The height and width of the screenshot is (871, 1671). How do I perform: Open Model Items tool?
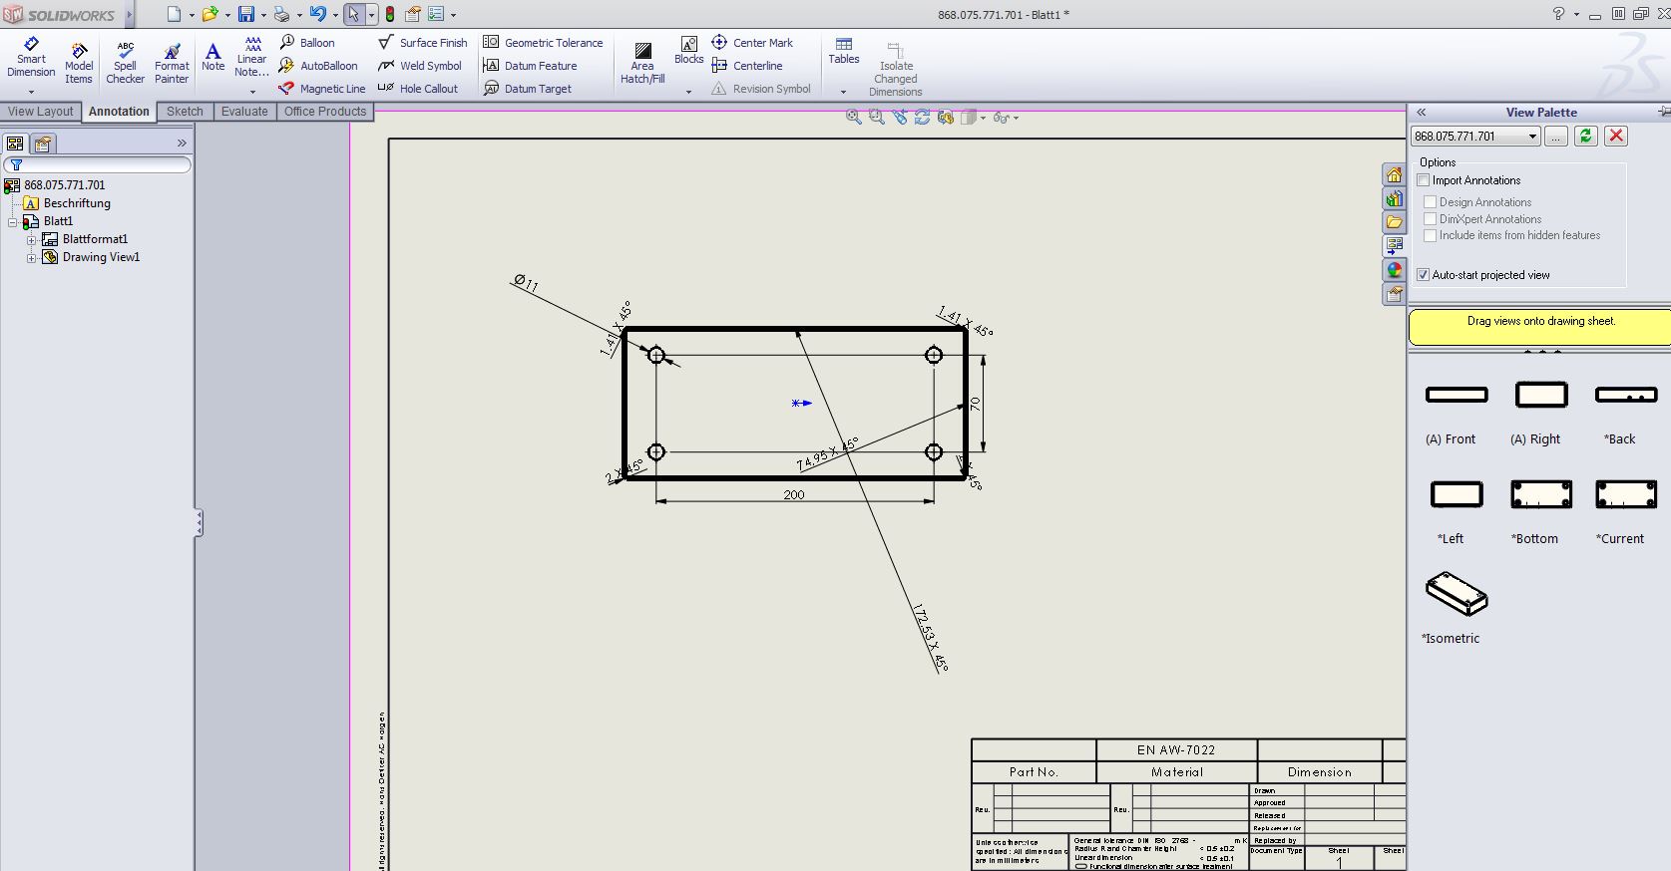click(79, 64)
